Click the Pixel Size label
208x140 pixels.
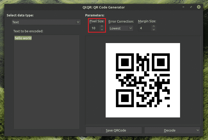(97, 21)
